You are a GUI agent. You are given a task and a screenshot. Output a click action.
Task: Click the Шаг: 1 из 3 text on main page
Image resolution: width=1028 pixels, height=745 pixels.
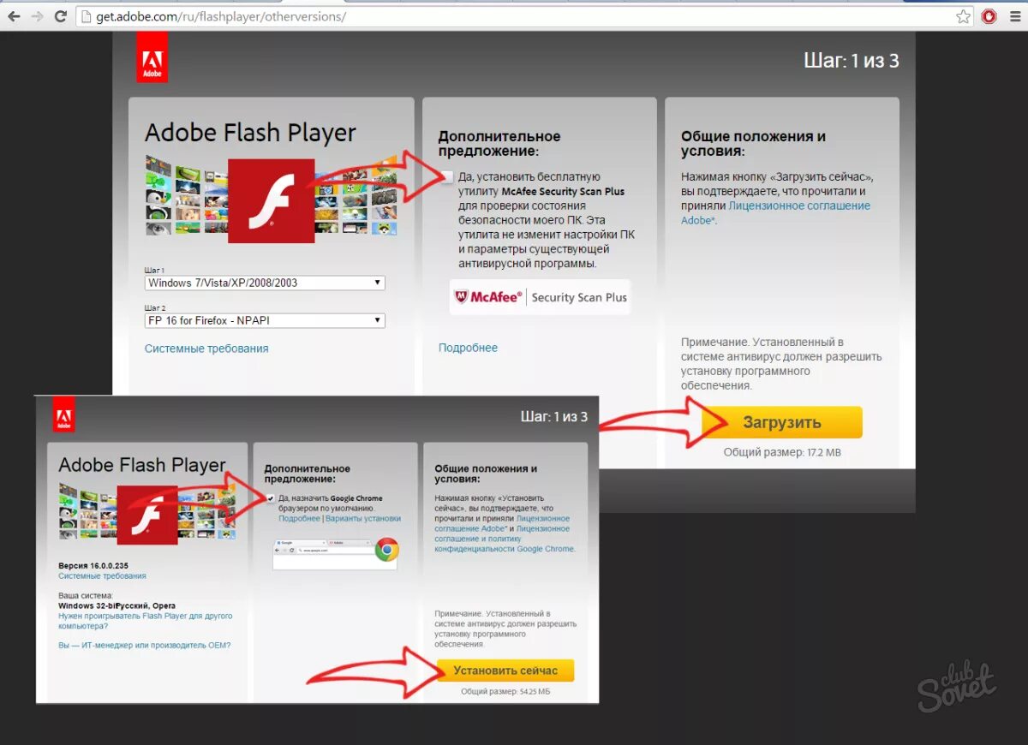coord(852,62)
